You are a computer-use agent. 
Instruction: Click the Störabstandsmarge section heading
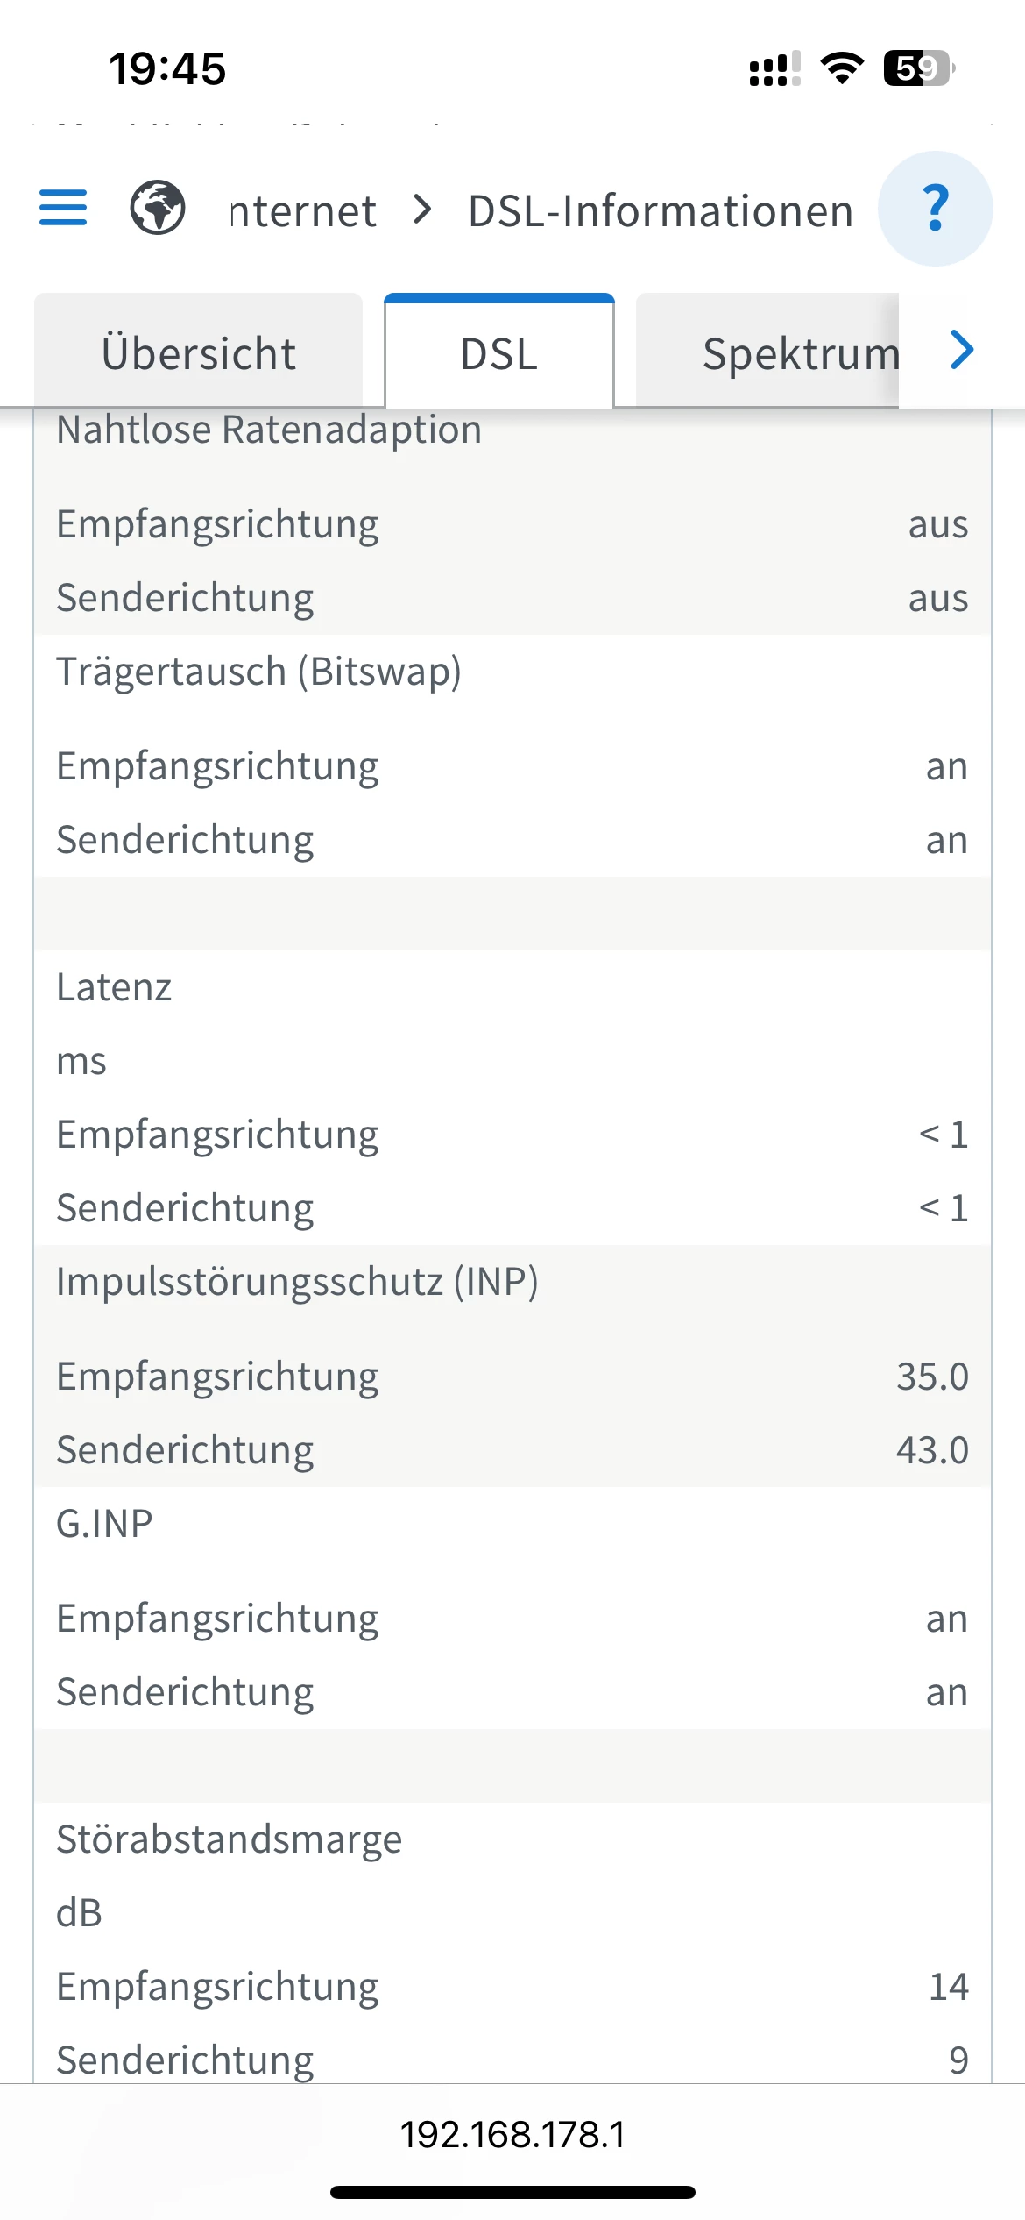click(229, 1839)
